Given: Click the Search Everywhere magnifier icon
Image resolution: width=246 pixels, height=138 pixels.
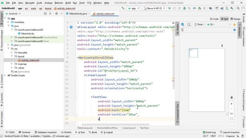Looking at the screenshot, I should (x=238, y=8).
